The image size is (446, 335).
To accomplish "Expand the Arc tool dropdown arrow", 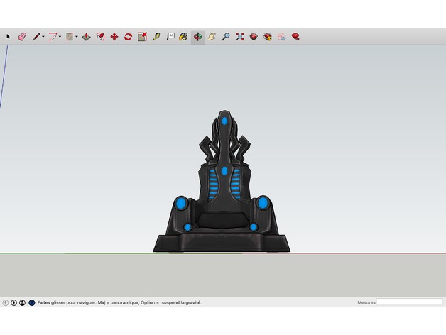I will click(x=60, y=37).
